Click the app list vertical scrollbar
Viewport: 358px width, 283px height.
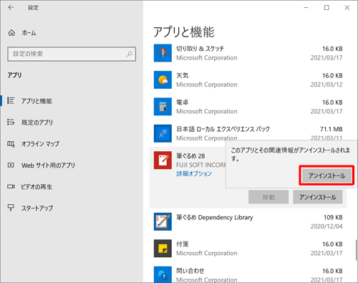click(356, 249)
